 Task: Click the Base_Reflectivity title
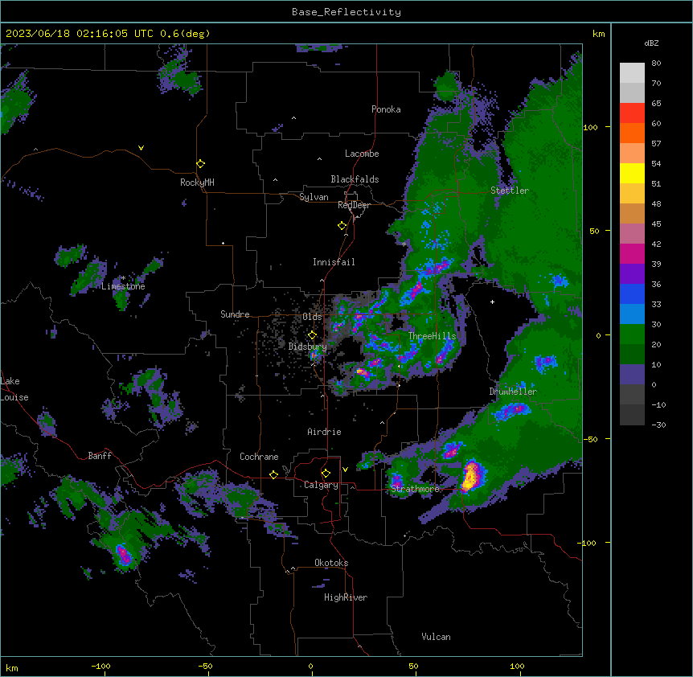(x=346, y=12)
